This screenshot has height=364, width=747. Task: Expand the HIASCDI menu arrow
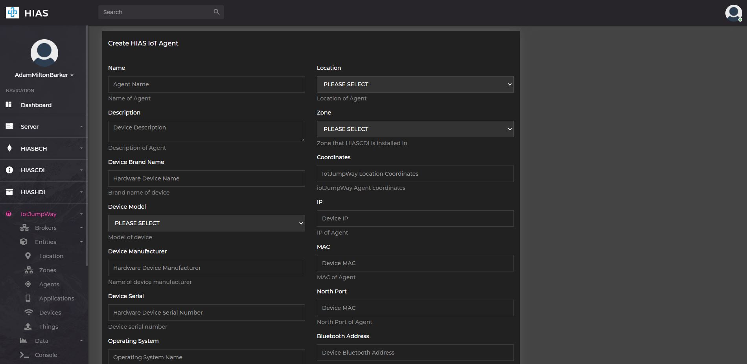pyautogui.click(x=81, y=170)
